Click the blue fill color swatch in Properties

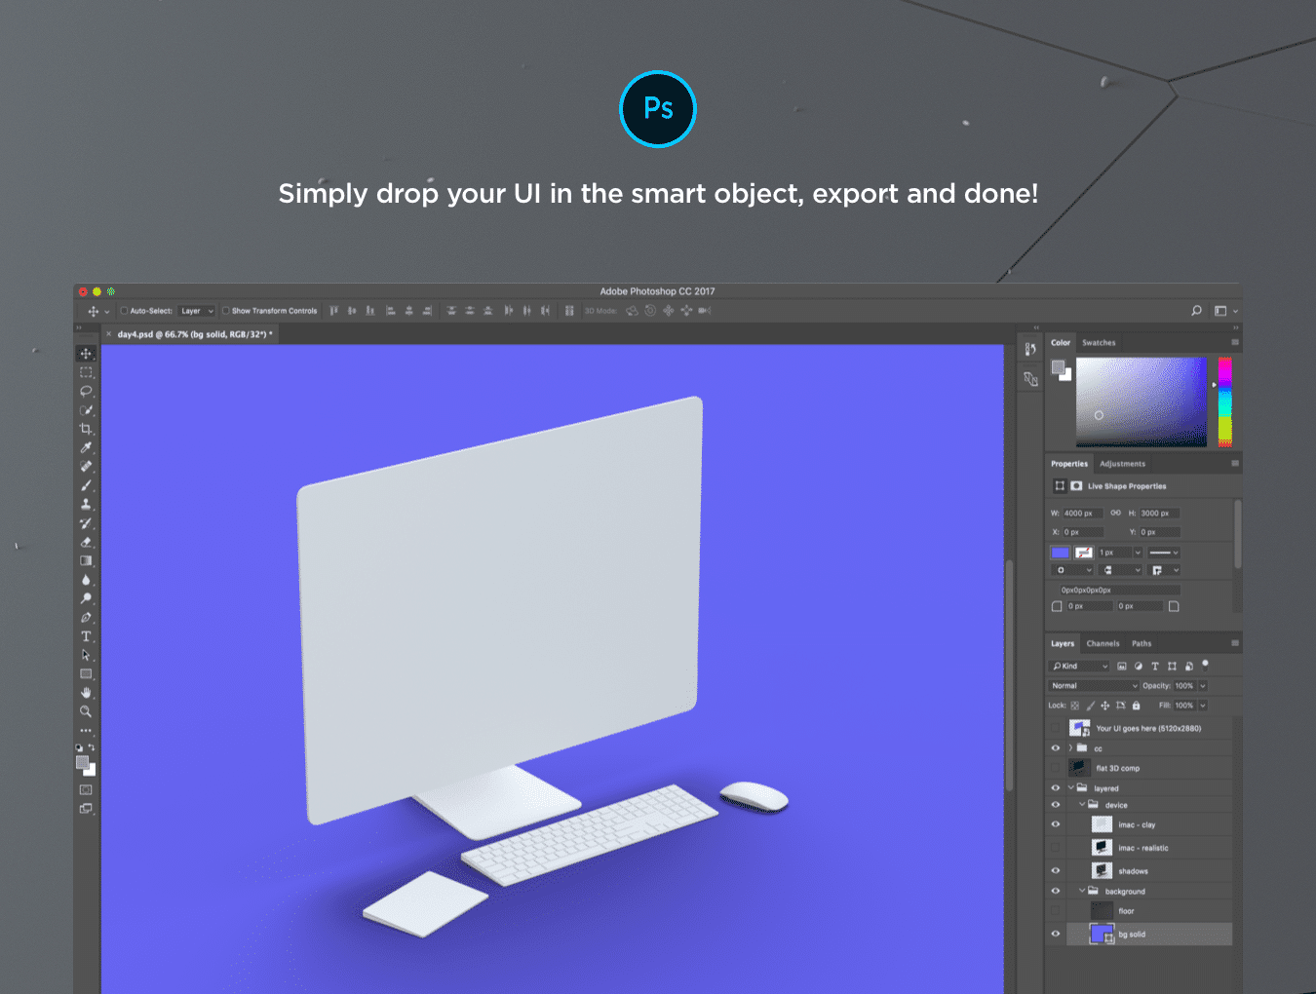1061,553
